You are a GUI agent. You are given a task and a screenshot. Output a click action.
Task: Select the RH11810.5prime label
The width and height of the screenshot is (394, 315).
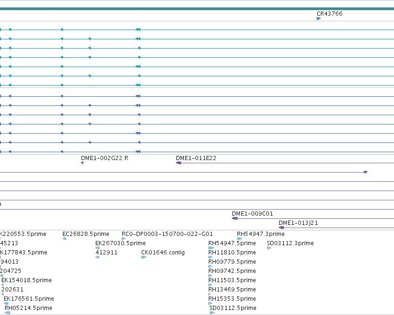tap(232, 253)
